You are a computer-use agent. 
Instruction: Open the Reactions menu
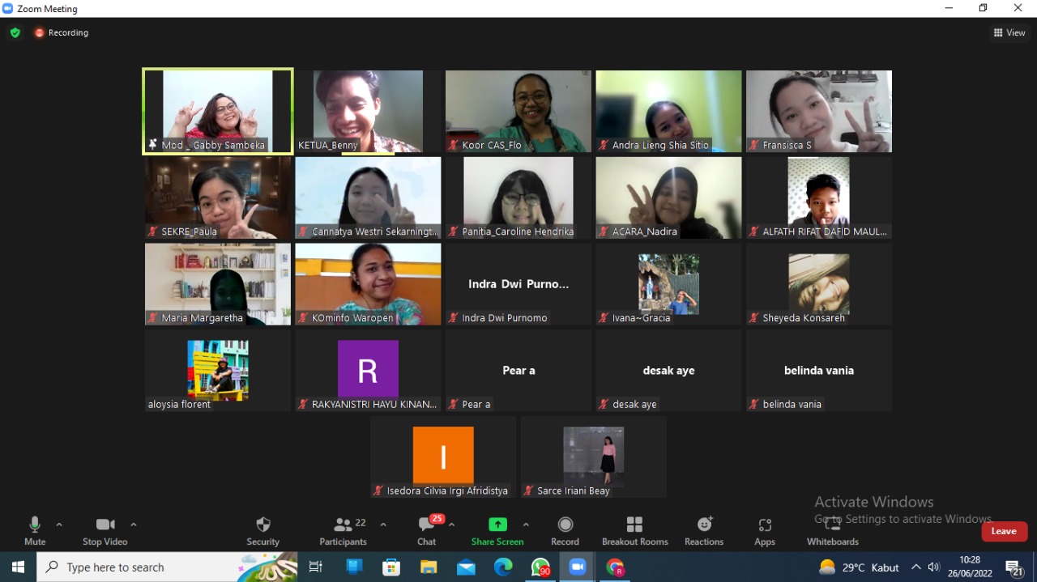[x=704, y=531]
